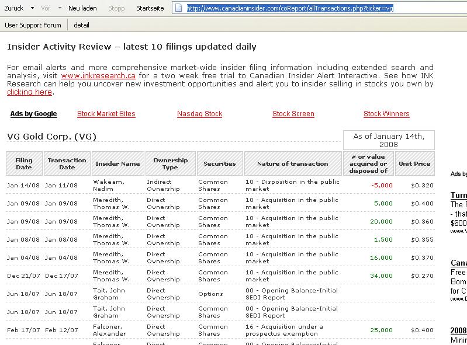This screenshot has width=467, height=345.
Task: Click 'Jan 04/08' filing date
Action: pos(23,258)
